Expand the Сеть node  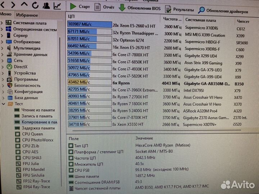tap(2, 61)
